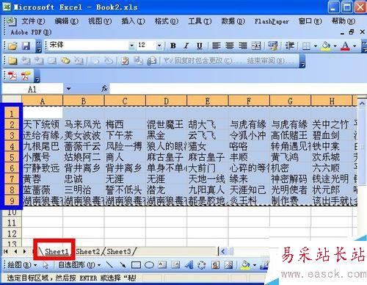Image resolution: width=367 pixels, height=285 pixels.
Task: Open the 文件(F) menu
Action: point(33,21)
